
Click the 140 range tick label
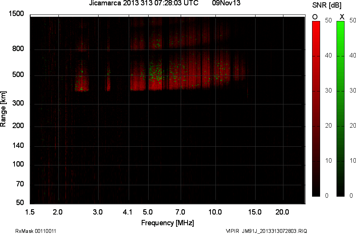click(x=18, y=146)
